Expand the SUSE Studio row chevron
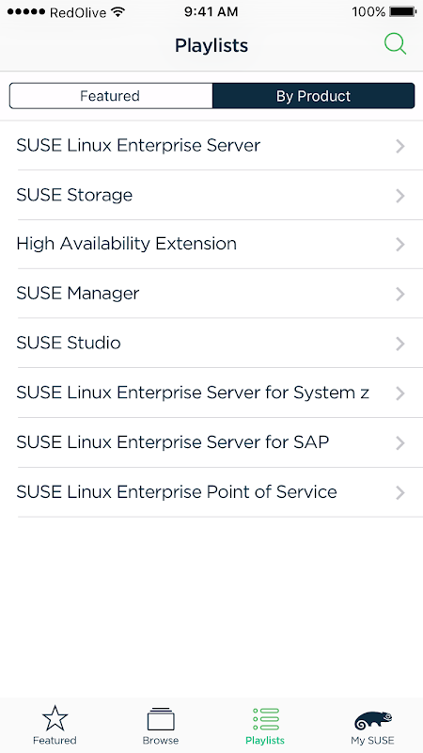Screen dimensions: 423x753 click(x=400, y=344)
